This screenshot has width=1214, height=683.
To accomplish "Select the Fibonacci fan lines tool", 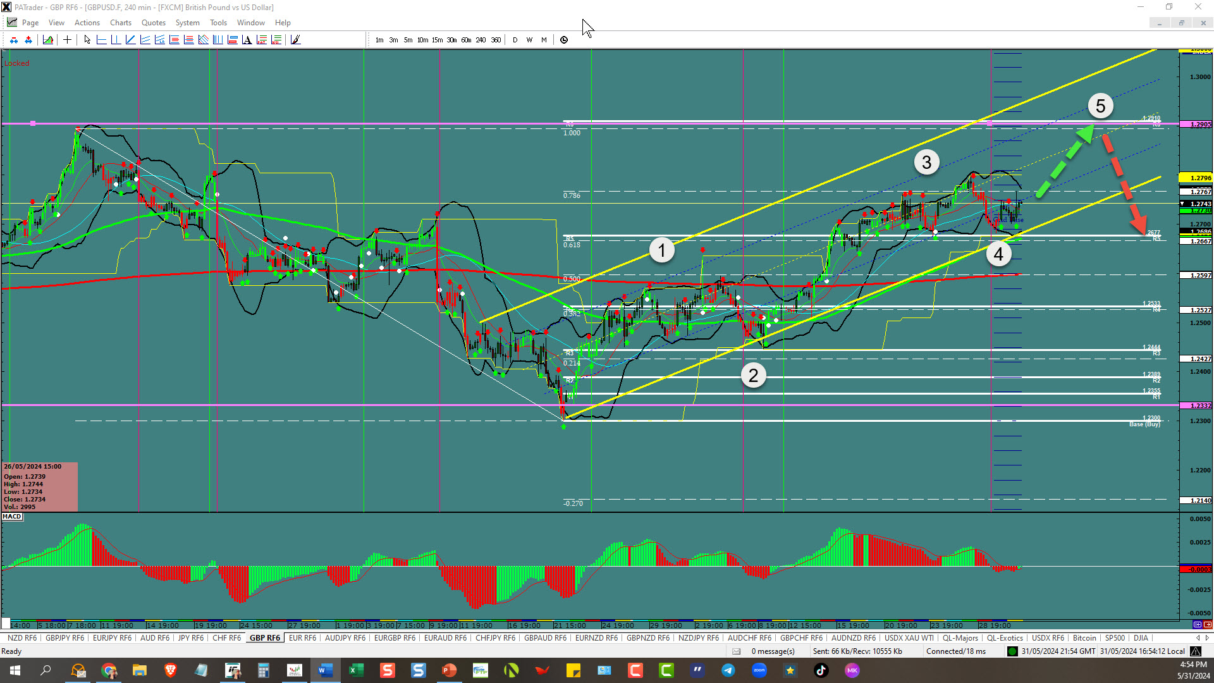I will tap(204, 40).
